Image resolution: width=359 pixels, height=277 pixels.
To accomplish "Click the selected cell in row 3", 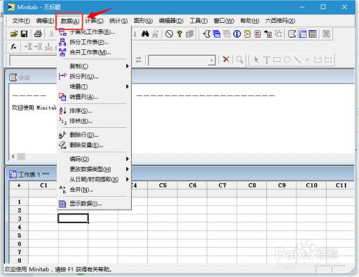I will click(73, 218).
